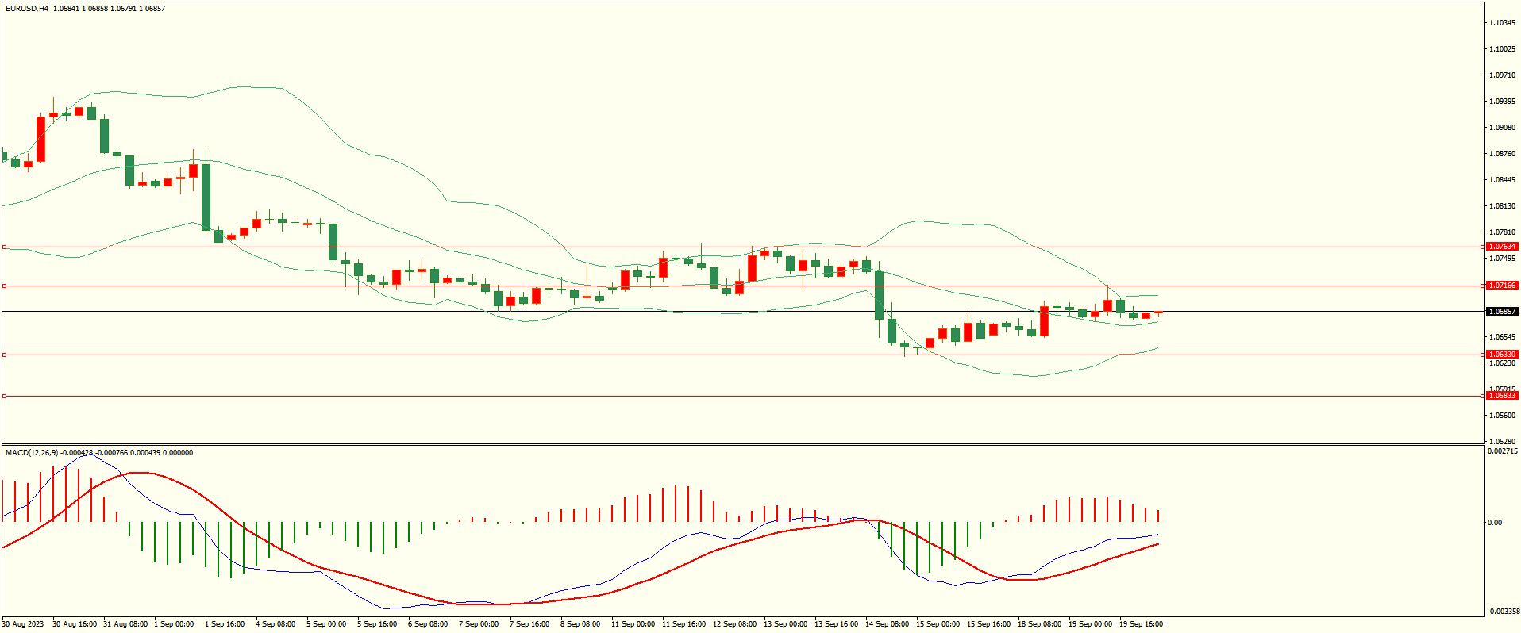Viewport: 1521px width, 633px height.
Task: Select the anchor handle of the 1.06330 line
Action: coord(4,355)
